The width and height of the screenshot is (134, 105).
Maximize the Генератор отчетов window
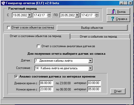[x=125, y=3]
